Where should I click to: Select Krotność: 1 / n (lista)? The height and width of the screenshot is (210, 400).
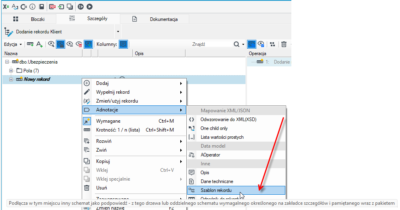click(134, 130)
